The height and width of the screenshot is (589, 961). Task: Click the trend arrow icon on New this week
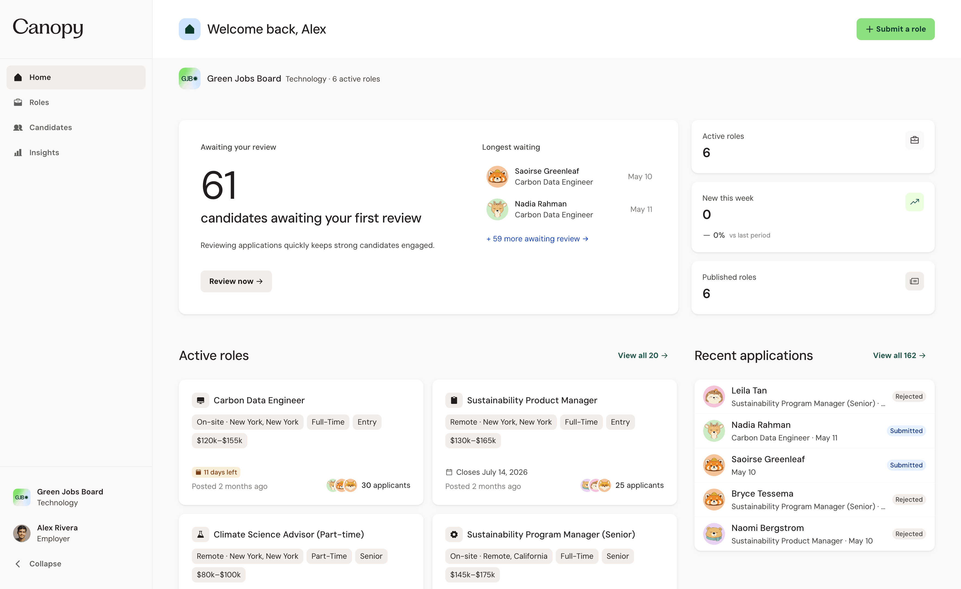point(914,202)
